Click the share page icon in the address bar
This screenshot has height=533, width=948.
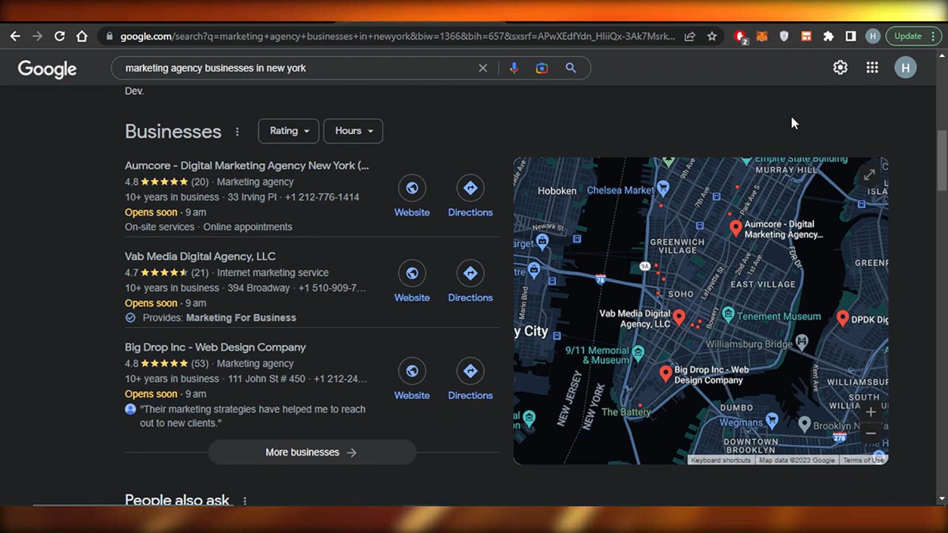[x=690, y=36]
